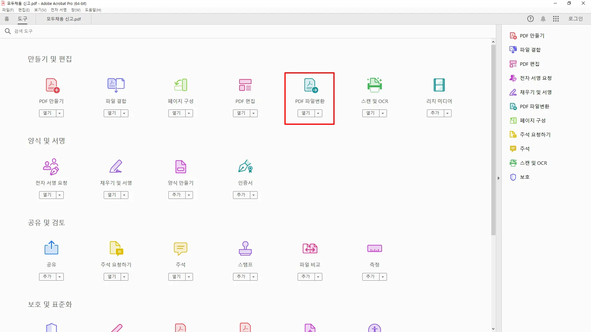The width and height of the screenshot is (591, 332).
Task: Click the 전자 서명 요청 tool icon
Action: click(51, 167)
